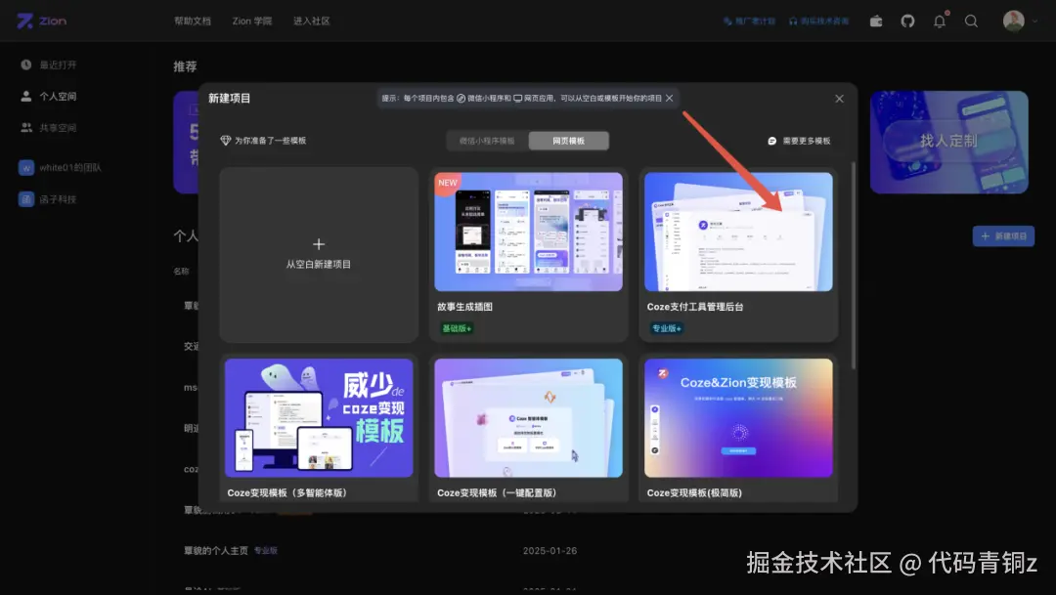
Task: Open the GitHub icon link
Action: 907,21
